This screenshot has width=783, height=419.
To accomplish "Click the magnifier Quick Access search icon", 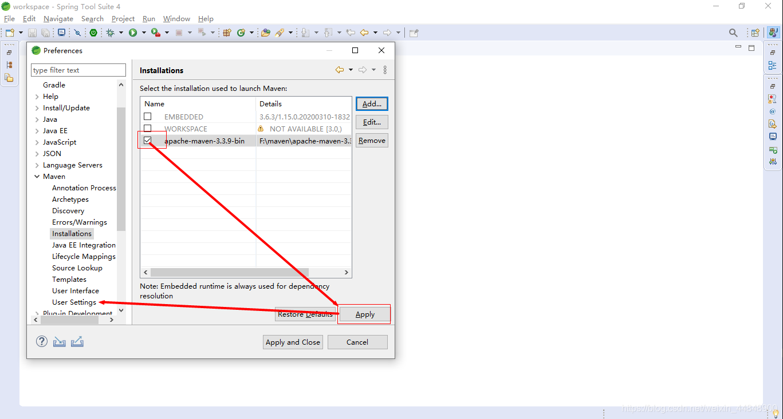I will tap(733, 33).
